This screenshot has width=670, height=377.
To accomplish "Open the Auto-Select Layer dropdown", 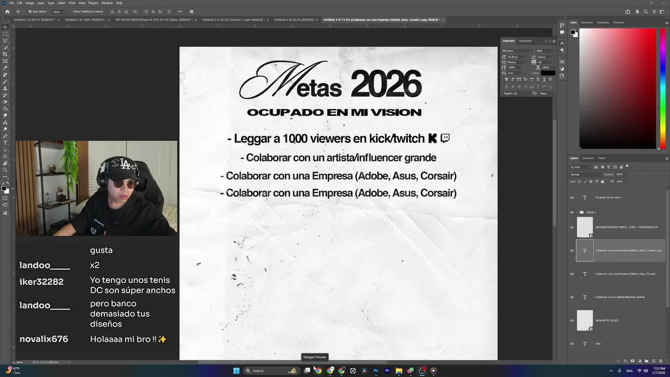I will click(x=58, y=12).
